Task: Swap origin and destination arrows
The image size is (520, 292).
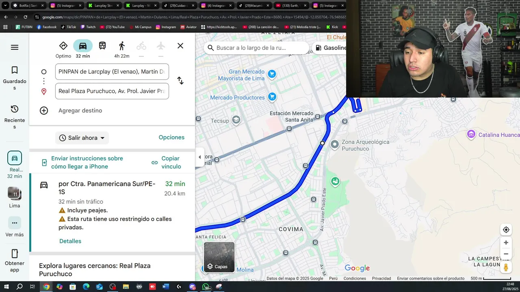Action: pyautogui.click(x=180, y=81)
